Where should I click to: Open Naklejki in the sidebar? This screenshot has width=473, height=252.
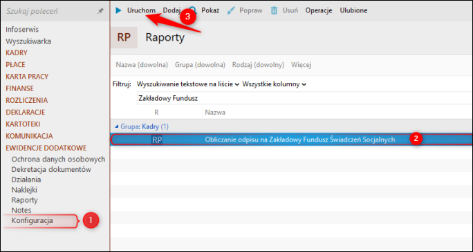tap(24, 190)
